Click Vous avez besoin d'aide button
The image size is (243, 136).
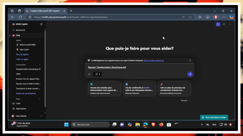(x=214, y=117)
